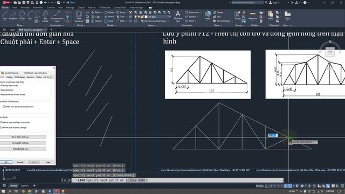Image resolution: width=345 pixels, height=194 pixels.
Task: Toggle layer lock icon in Layers panel
Action: click(x=142, y=17)
